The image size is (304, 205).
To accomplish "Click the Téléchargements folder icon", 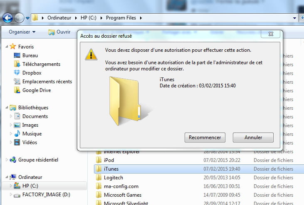I will (17, 64).
